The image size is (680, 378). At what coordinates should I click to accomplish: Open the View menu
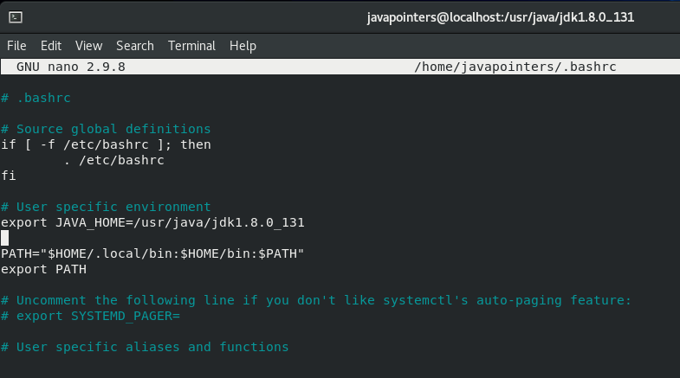tap(88, 46)
